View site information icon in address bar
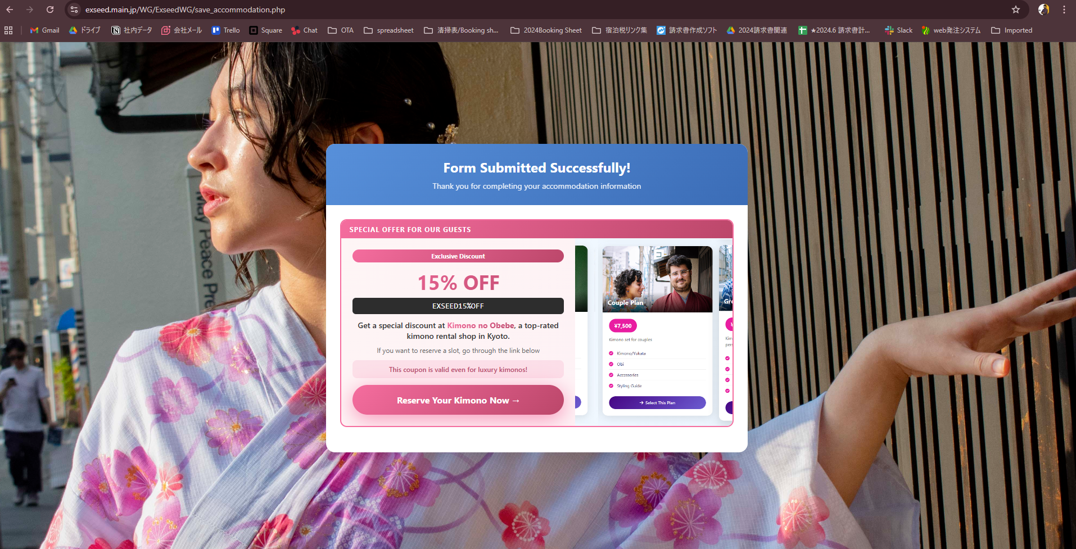Image resolution: width=1076 pixels, height=549 pixels. coord(74,10)
